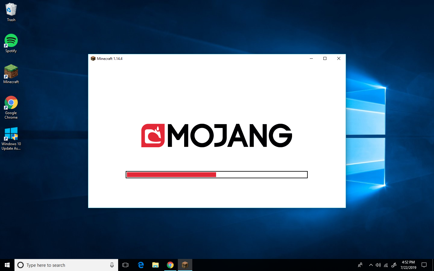Open the Action Center notifications icon
The width and height of the screenshot is (434, 271).
pyautogui.click(x=424, y=265)
